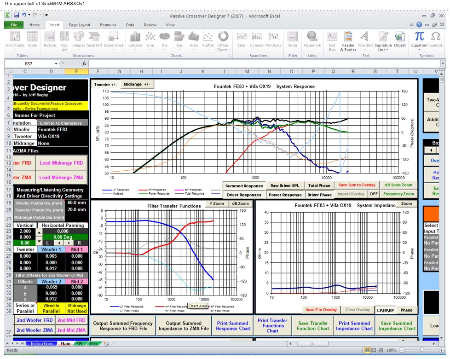450x359 pixels.
Task: Click Print Summed Response Chart
Action: [233, 326]
